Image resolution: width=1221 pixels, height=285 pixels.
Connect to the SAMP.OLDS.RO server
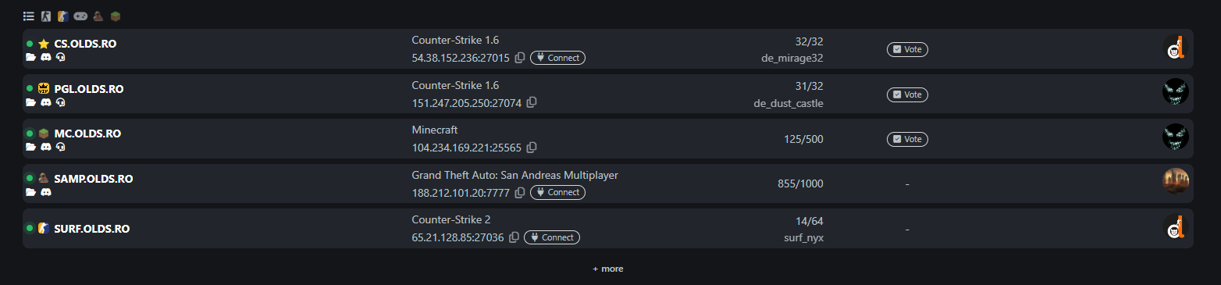(557, 192)
